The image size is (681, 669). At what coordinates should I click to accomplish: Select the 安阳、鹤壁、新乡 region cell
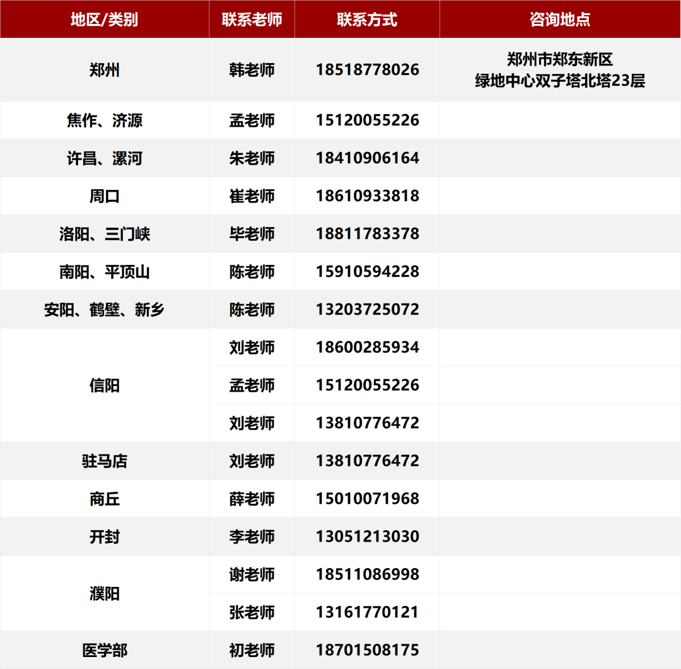104,310
